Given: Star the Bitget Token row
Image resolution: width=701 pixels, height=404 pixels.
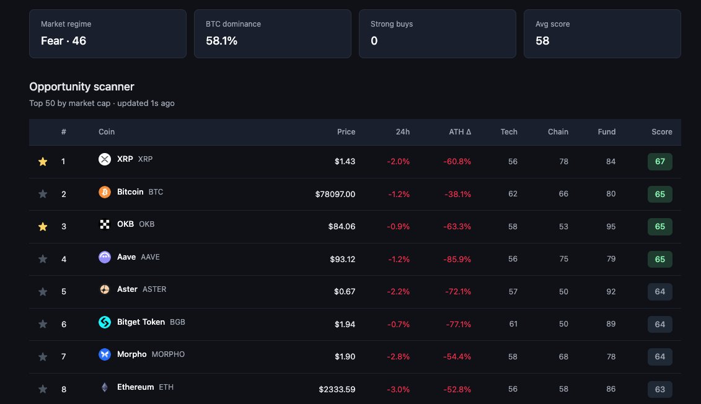Looking at the screenshot, I should tap(43, 324).
